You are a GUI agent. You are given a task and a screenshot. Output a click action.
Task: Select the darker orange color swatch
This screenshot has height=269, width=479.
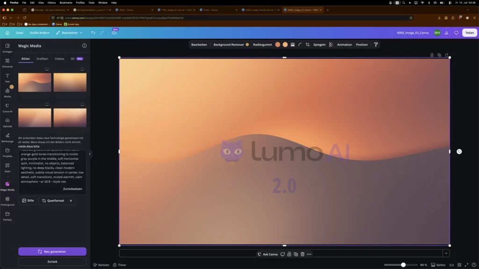click(277, 44)
